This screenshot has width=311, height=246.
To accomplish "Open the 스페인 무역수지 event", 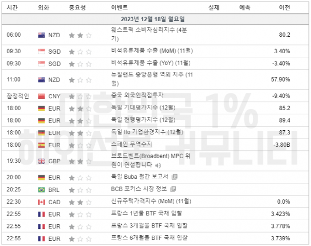I will coord(132,144).
